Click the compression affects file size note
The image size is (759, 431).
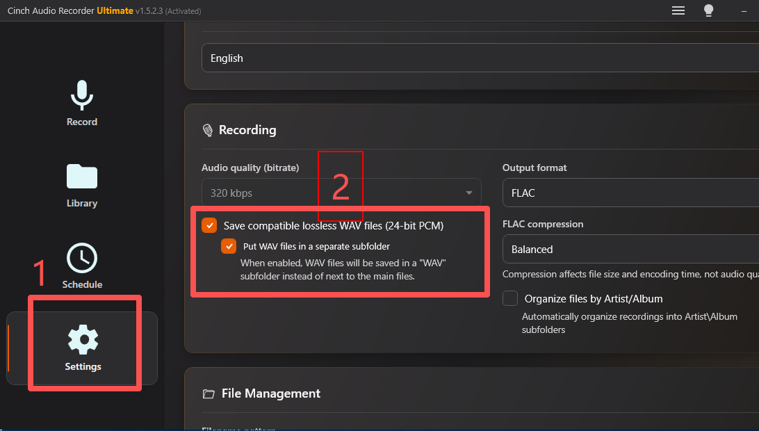pos(630,274)
